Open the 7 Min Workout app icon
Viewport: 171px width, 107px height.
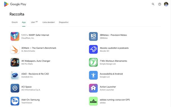pos(93,62)
